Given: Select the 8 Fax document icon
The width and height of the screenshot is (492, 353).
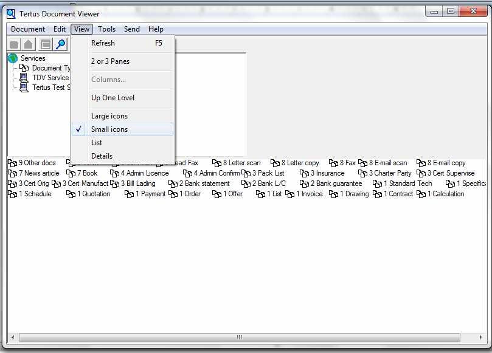Looking at the screenshot, I should 333,163.
